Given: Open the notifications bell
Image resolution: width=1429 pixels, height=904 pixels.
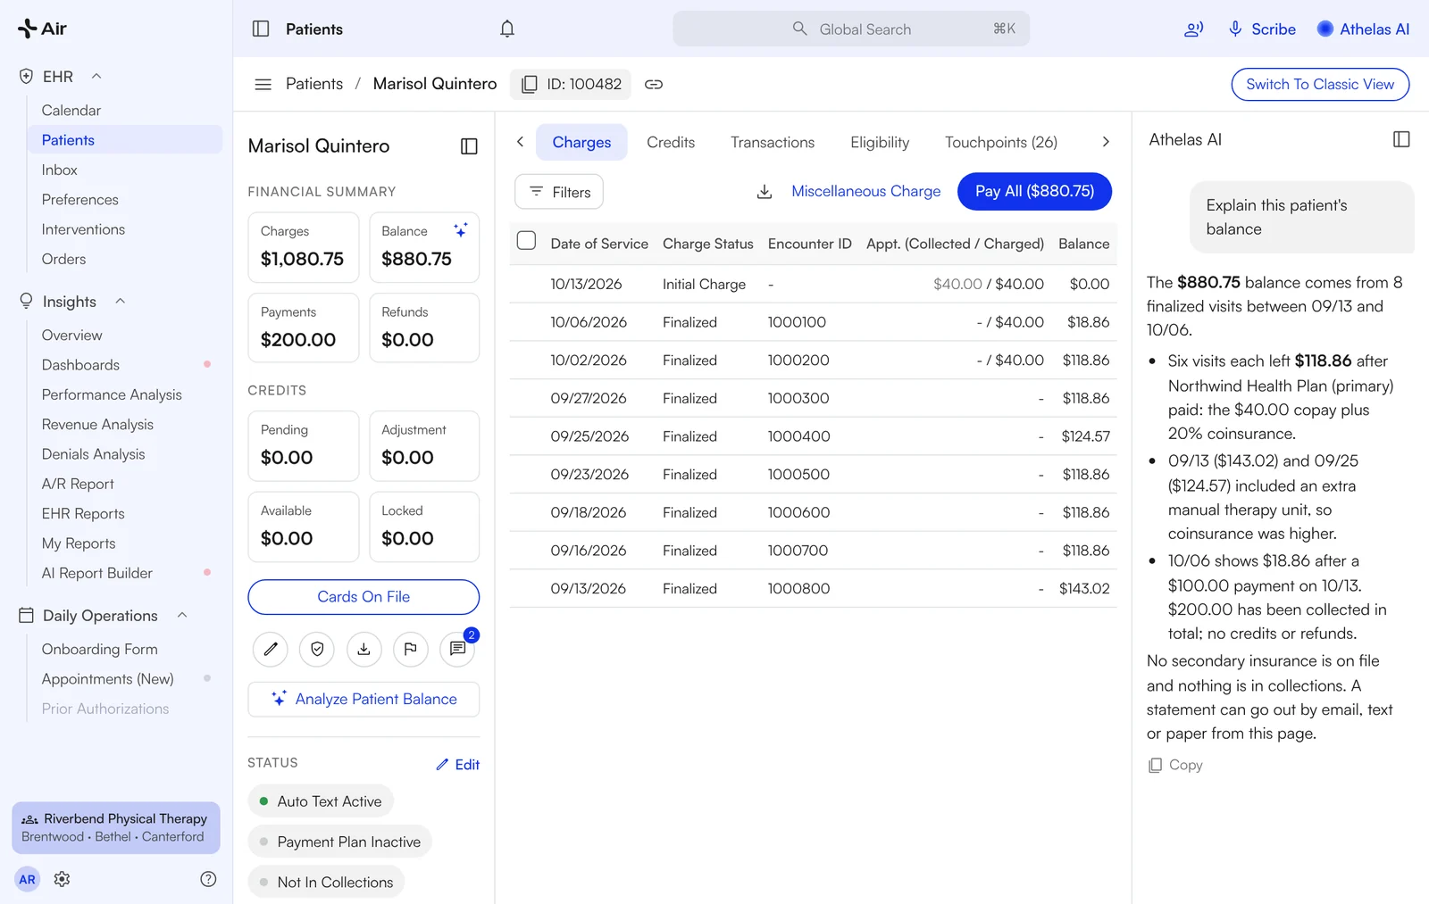Looking at the screenshot, I should click(507, 29).
